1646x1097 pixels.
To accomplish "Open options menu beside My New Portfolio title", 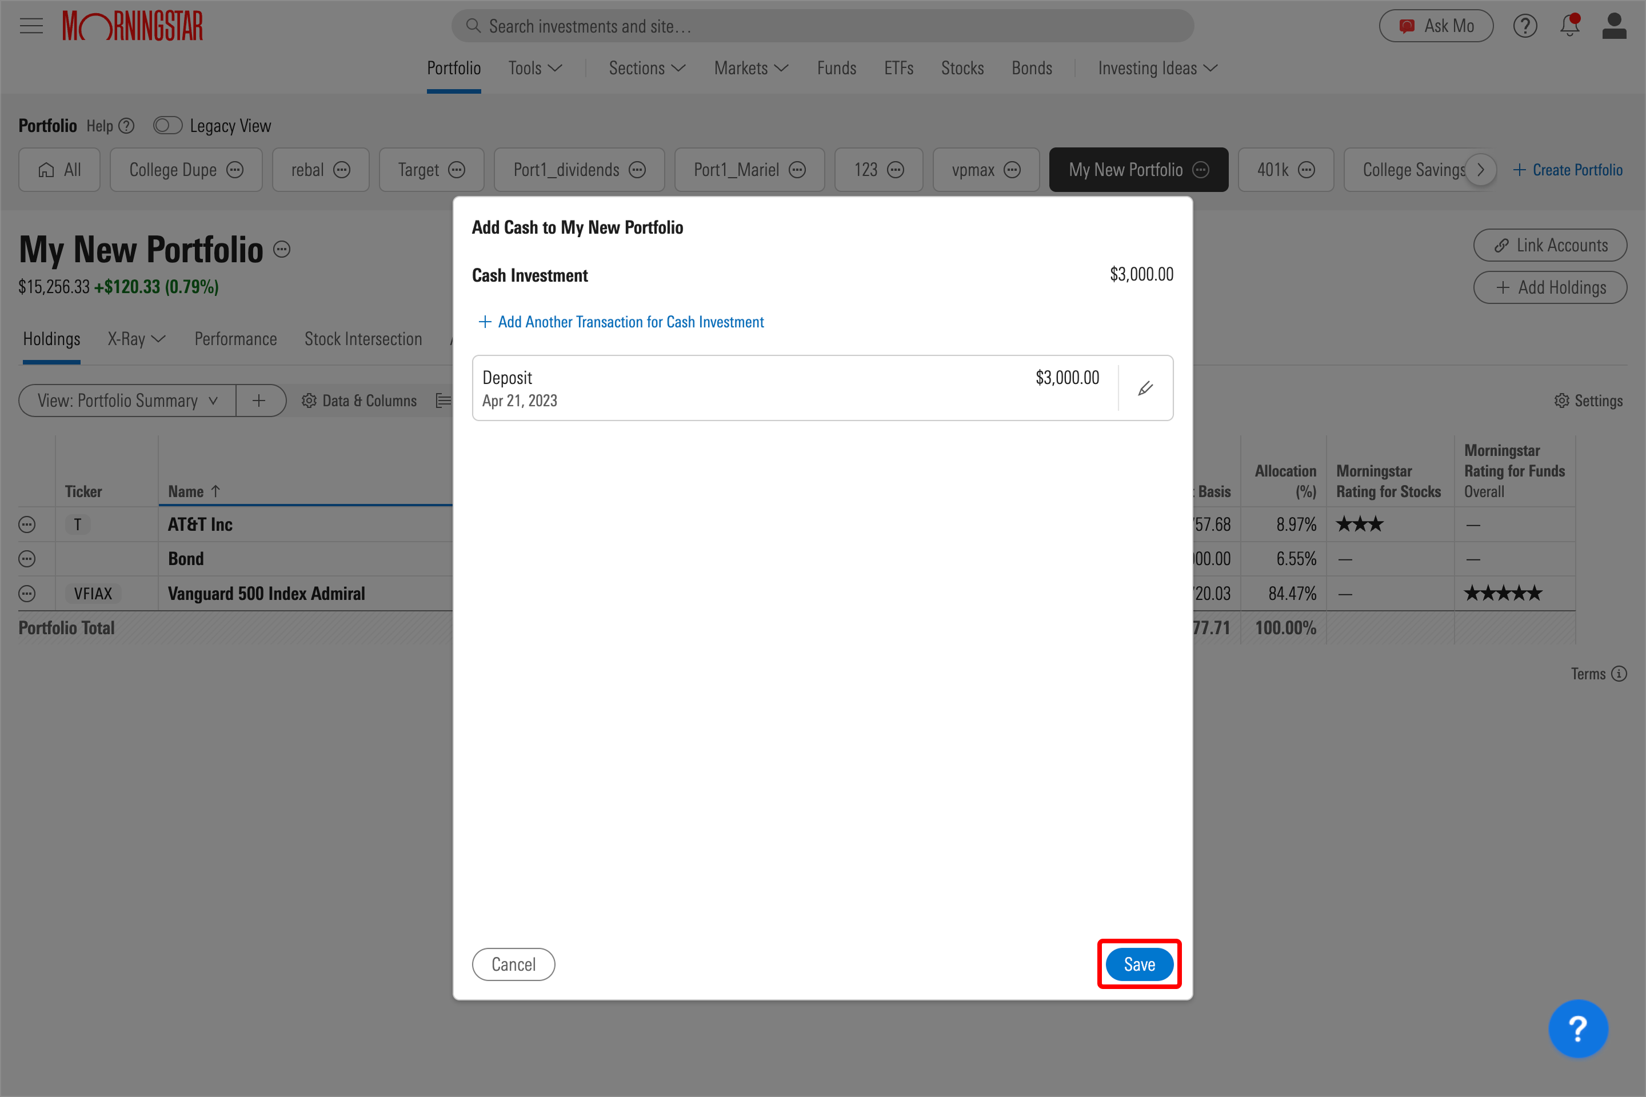I will pos(281,249).
